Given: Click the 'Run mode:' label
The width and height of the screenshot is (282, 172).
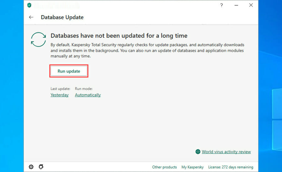Looking at the screenshot, I should pos(84,89).
